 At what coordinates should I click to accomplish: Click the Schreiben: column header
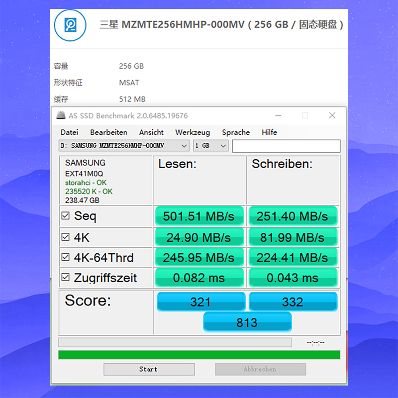click(x=282, y=164)
